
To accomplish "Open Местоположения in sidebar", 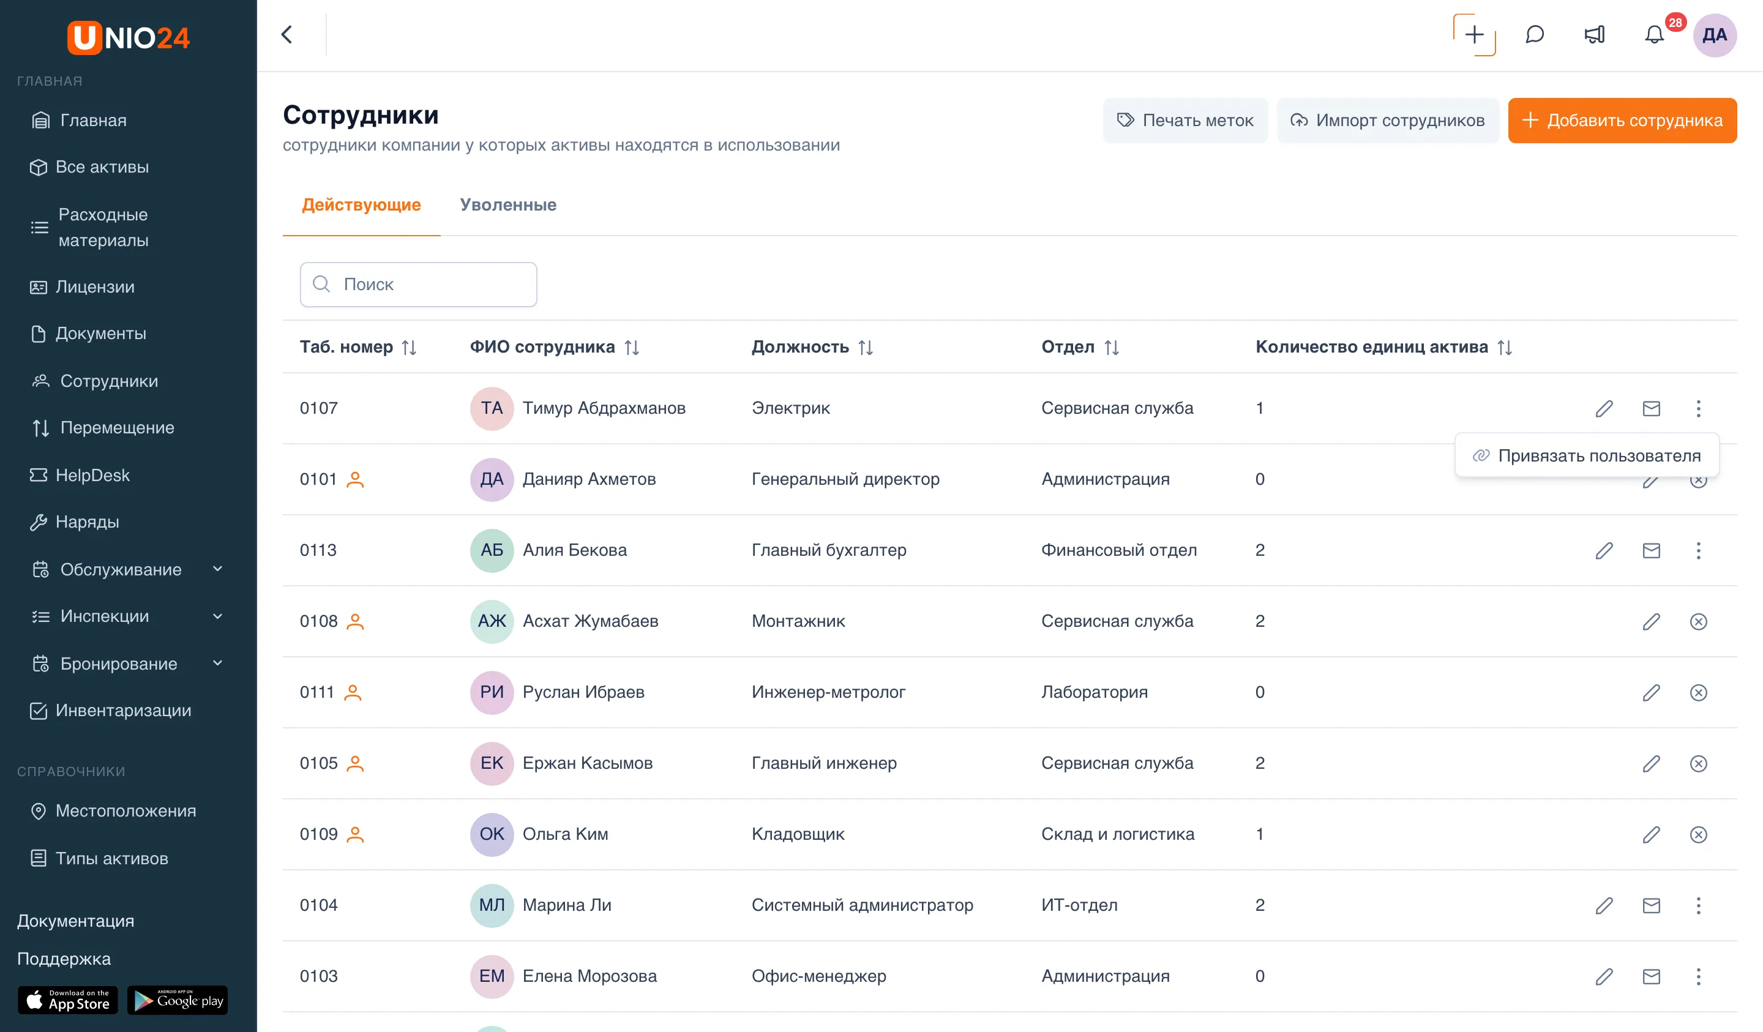I will 113,812.
